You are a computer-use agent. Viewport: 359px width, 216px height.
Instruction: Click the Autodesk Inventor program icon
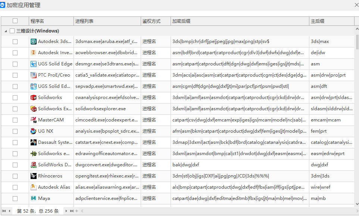pos(34,53)
